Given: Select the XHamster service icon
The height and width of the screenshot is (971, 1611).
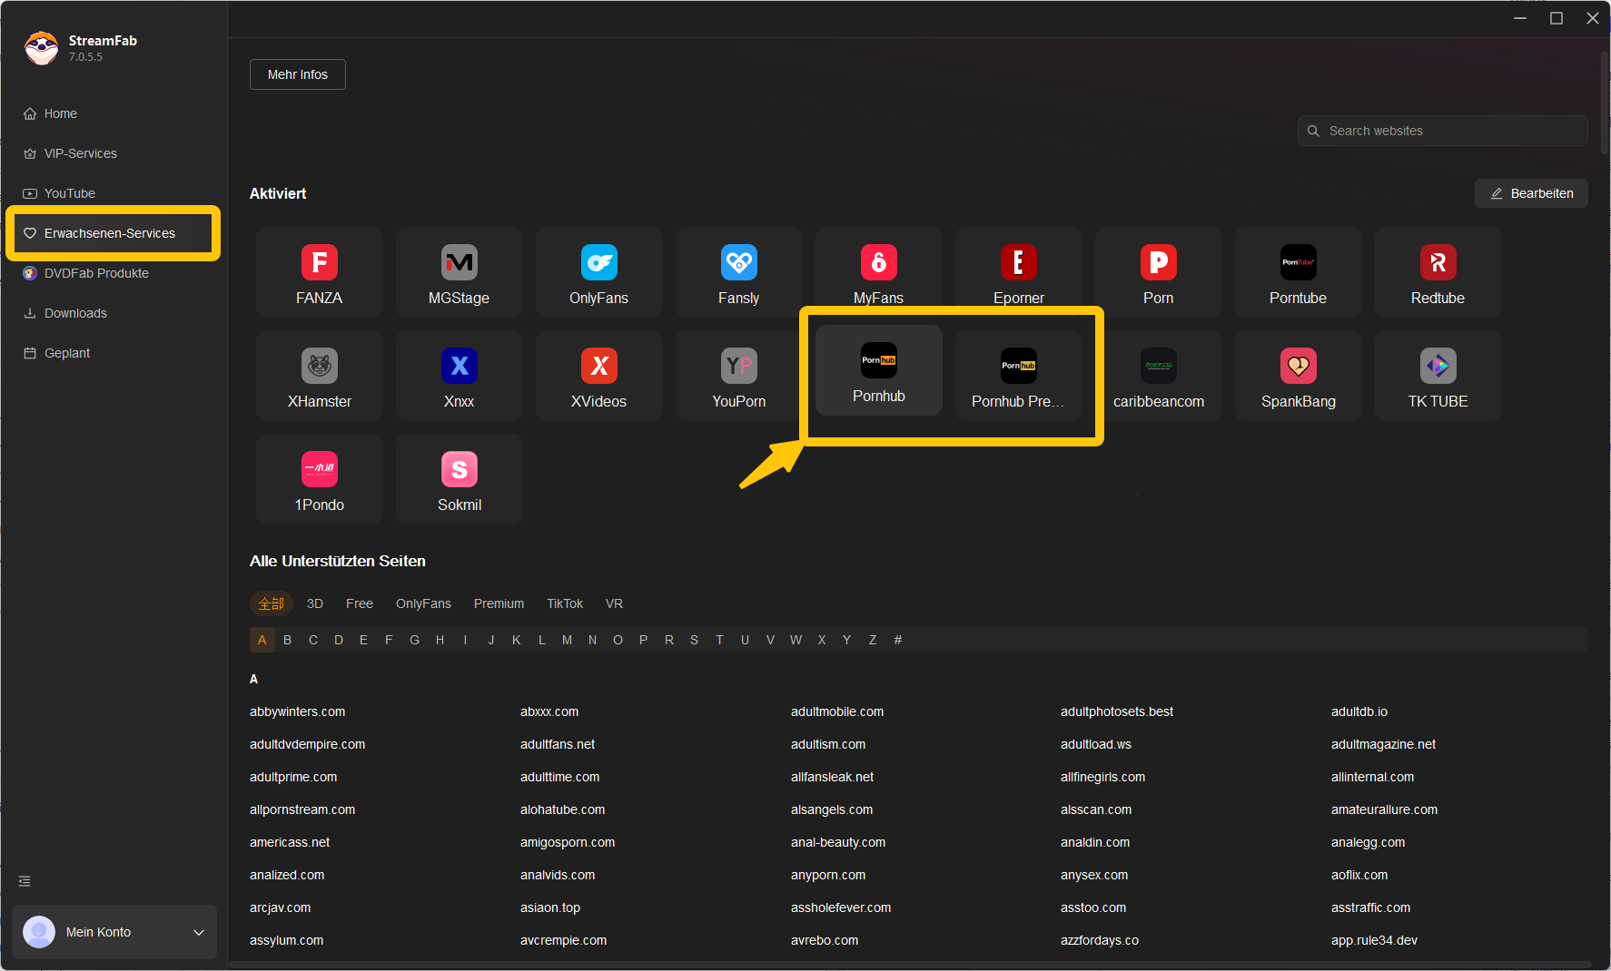Looking at the screenshot, I should [x=319, y=366].
